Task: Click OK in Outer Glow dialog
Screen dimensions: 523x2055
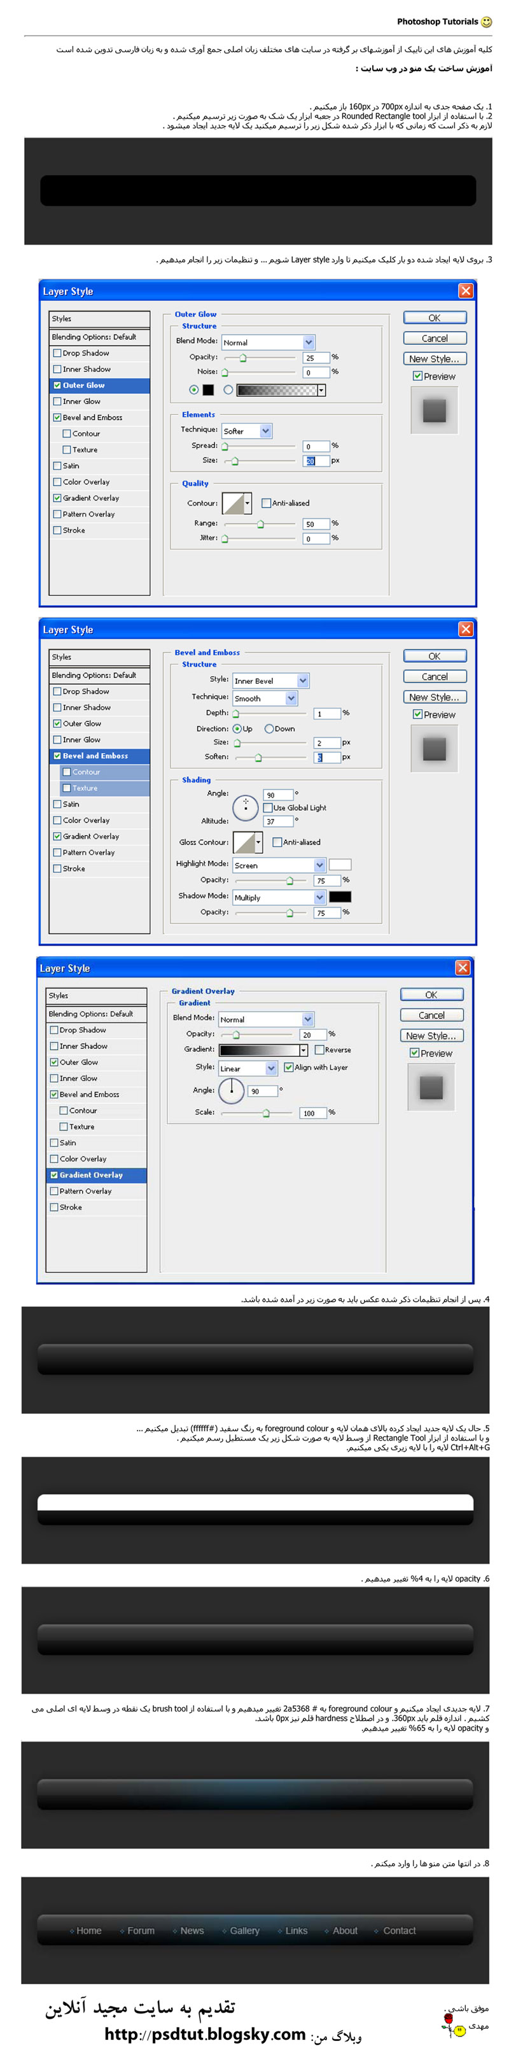Action: (435, 317)
